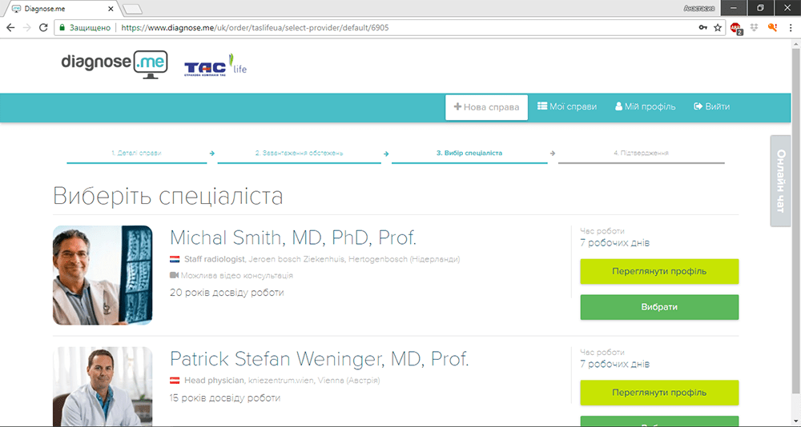Click the Dropbox extension icon

point(755,27)
